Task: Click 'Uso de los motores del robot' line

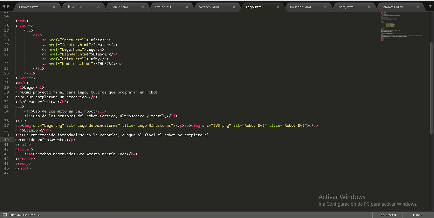Action: 65,111
